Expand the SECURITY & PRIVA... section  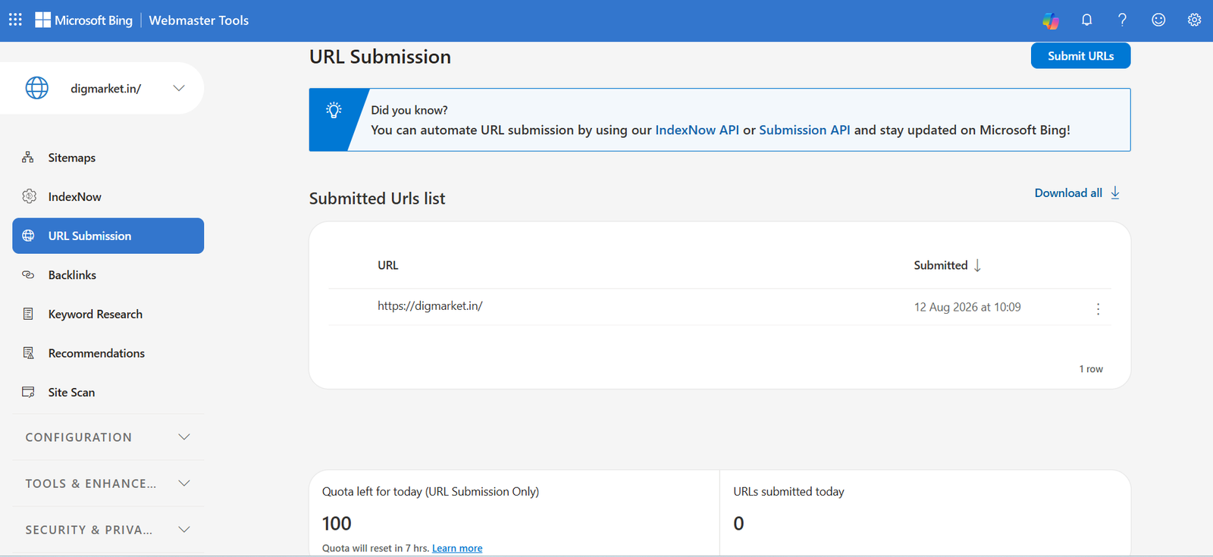click(x=108, y=530)
